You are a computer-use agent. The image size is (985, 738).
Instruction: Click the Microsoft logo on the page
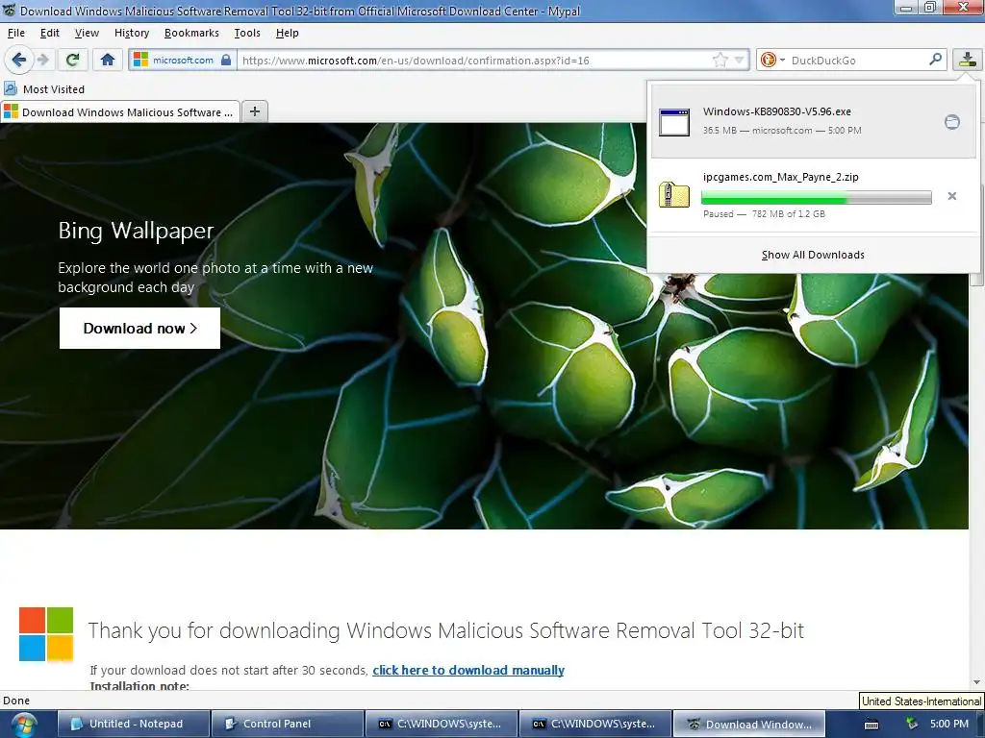pos(46,634)
